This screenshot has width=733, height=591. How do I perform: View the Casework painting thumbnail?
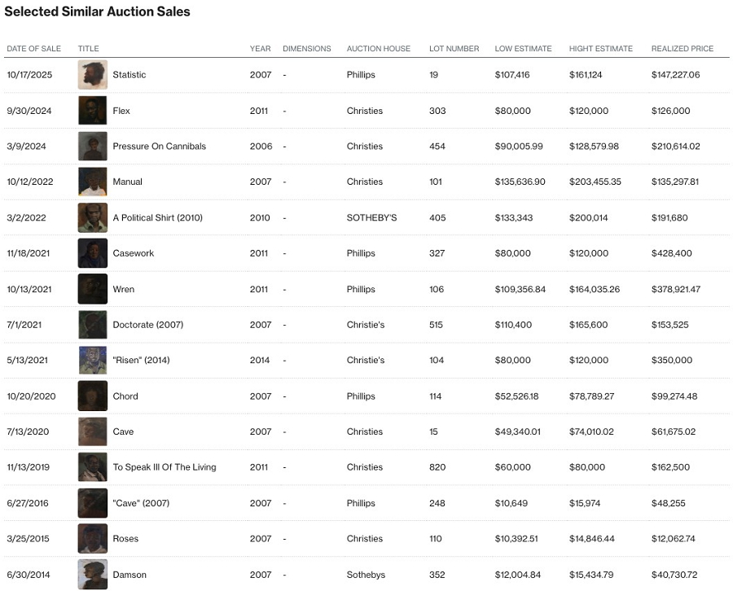coord(92,253)
